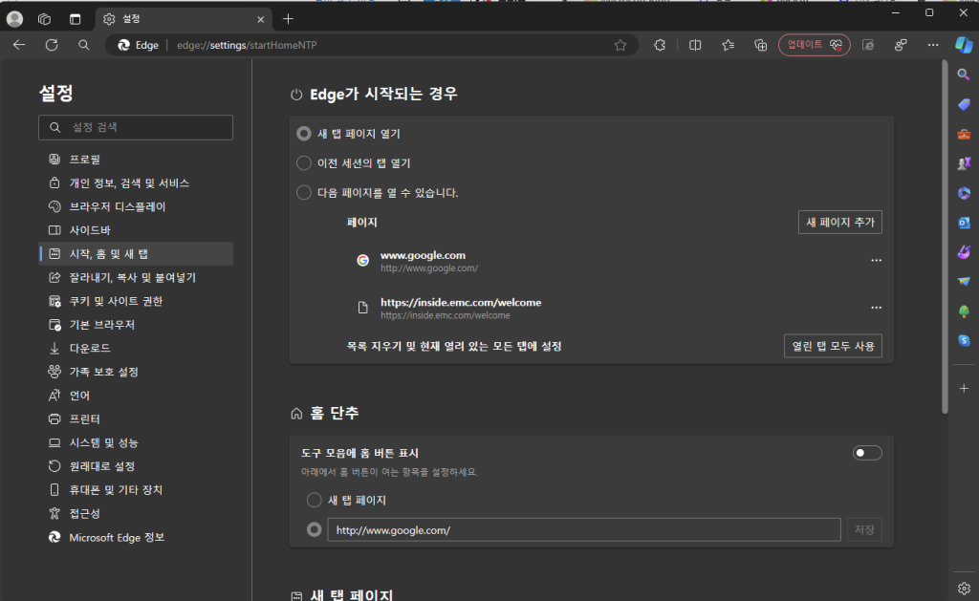The image size is (979, 601).
Task: Open the Collections icon in toolbar
Action: tap(760, 45)
